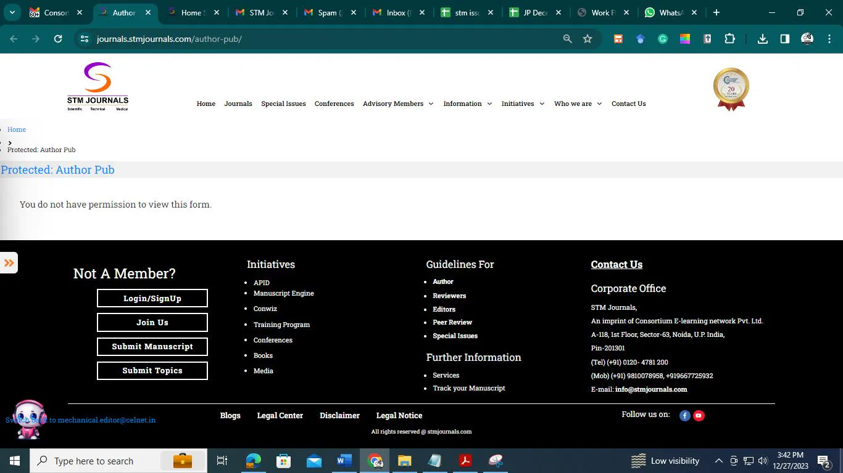Open Chrome downloads icon
Image resolution: width=843 pixels, height=473 pixels.
[763, 39]
